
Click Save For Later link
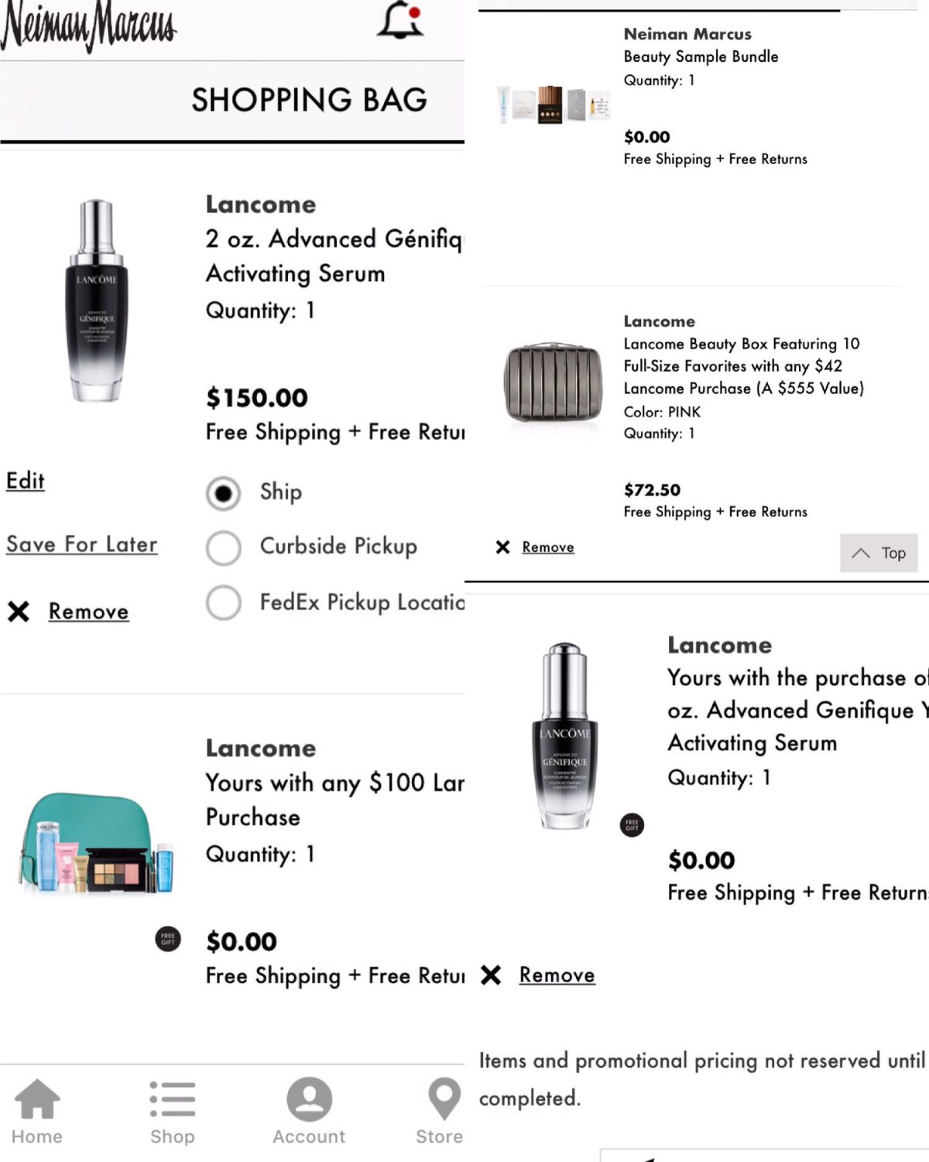[x=82, y=544]
